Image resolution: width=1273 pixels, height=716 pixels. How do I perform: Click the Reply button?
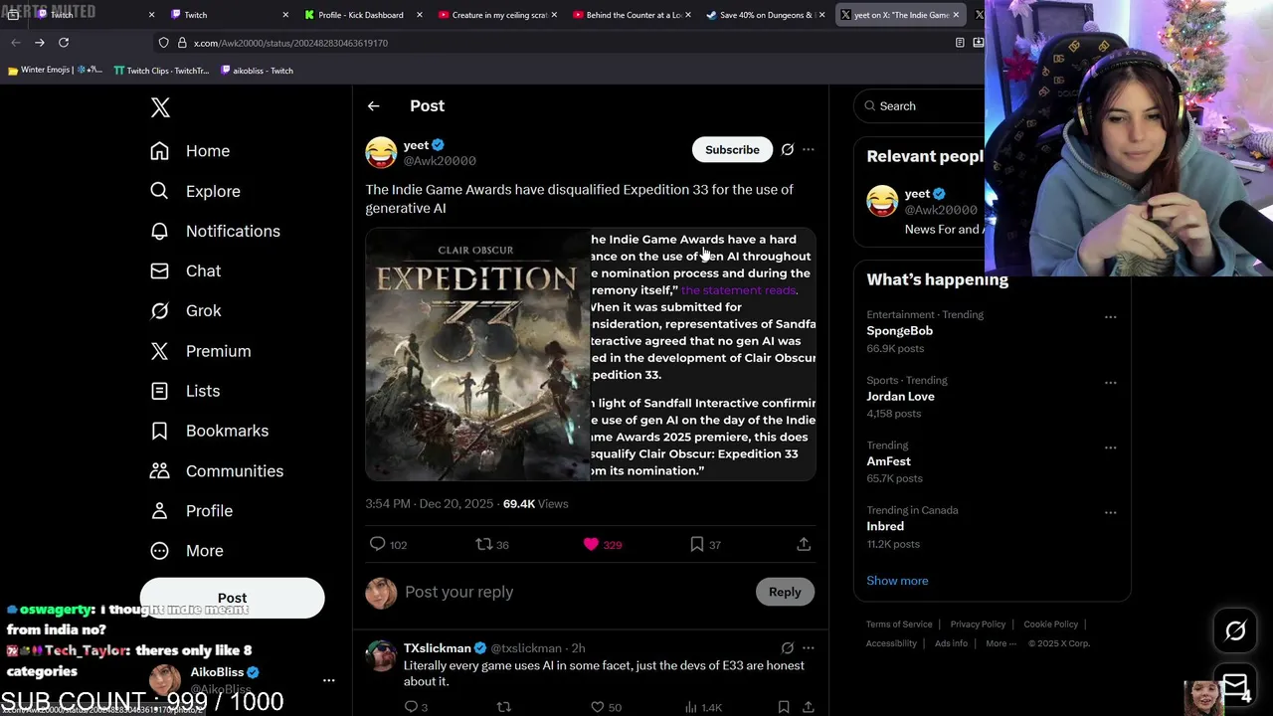click(785, 592)
